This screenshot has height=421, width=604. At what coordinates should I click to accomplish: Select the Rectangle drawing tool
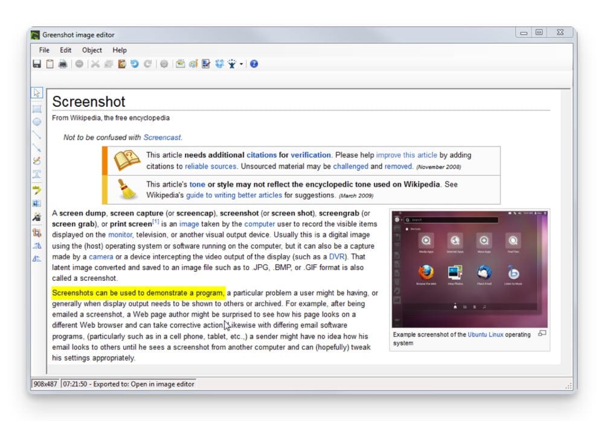[37, 110]
